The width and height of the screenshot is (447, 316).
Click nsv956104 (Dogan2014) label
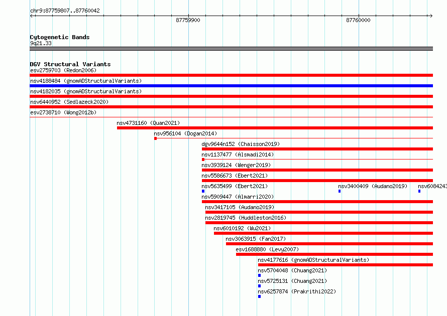(185, 133)
